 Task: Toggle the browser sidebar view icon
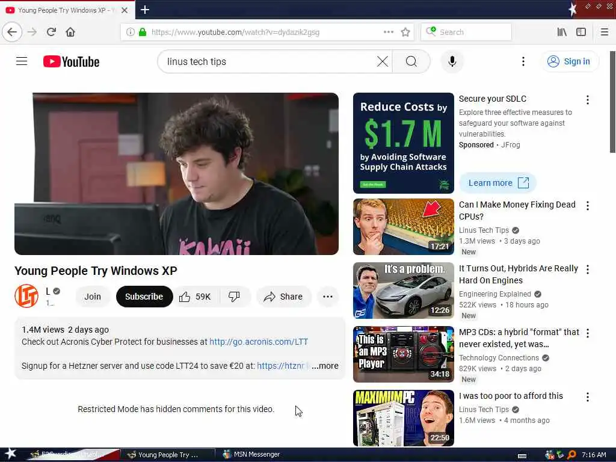coord(581,32)
